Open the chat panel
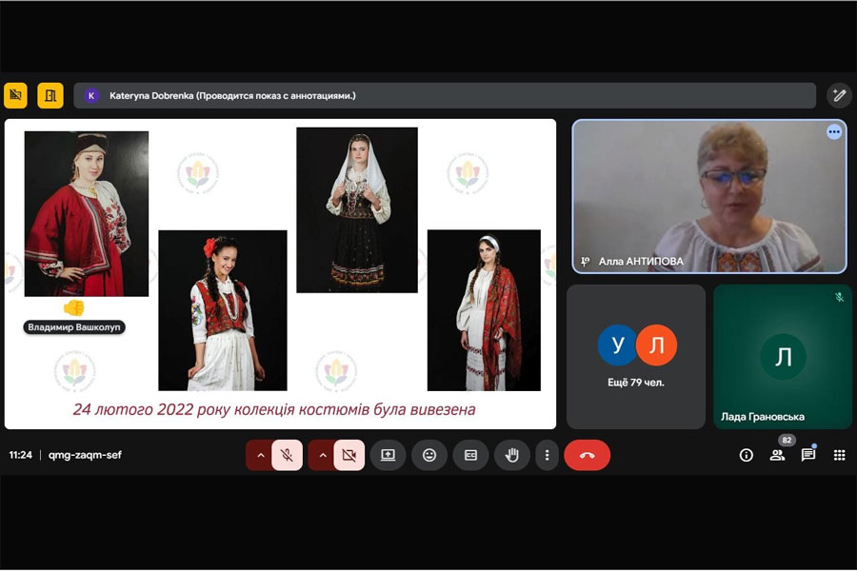 (x=807, y=455)
